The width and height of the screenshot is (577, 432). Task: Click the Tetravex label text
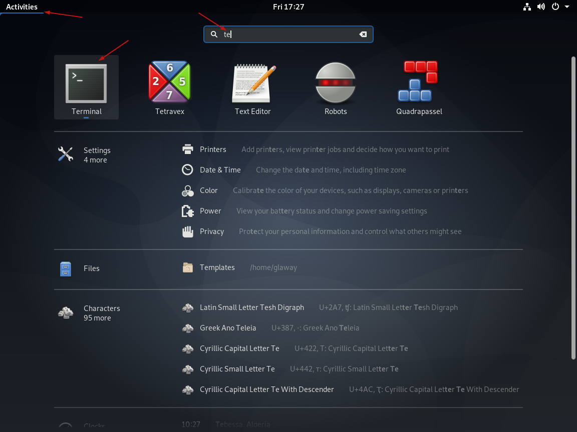click(x=170, y=111)
